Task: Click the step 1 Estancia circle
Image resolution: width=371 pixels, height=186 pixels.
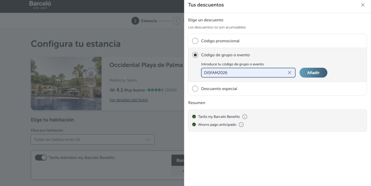Action: tap(135, 21)
